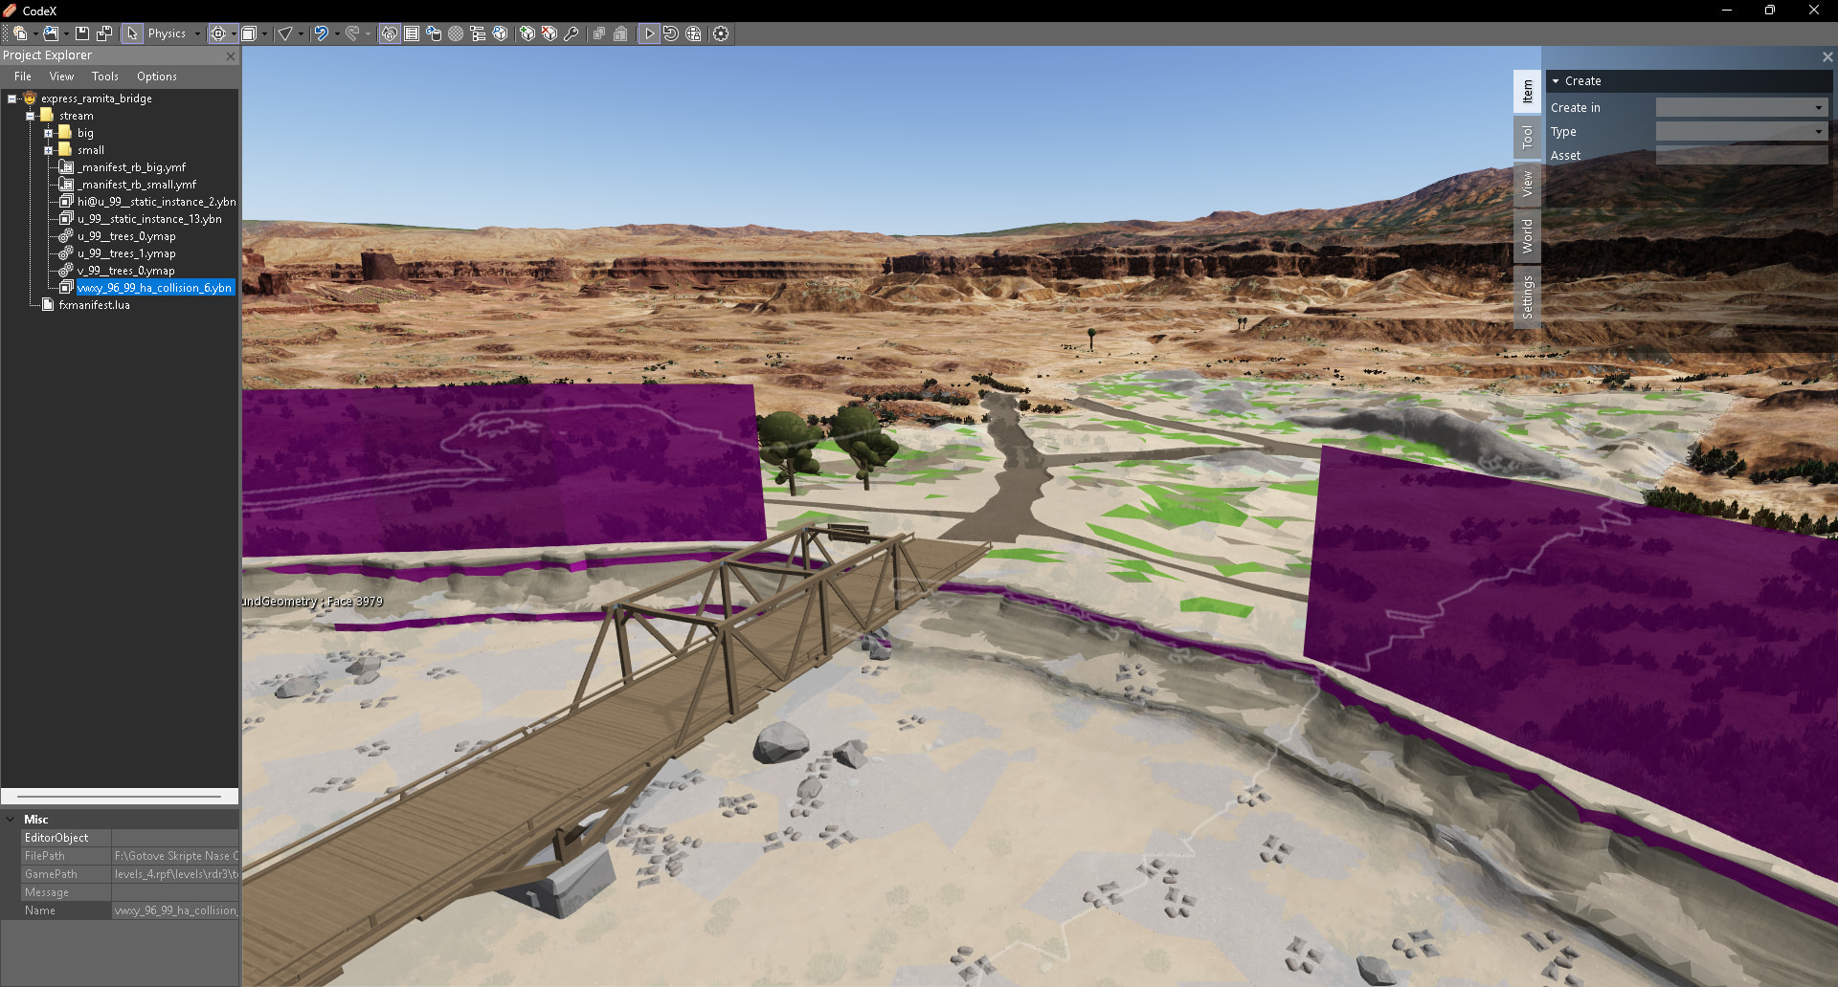Click the wrench tool icon in toolbar
1838x987 pixels.
(572, 33)
